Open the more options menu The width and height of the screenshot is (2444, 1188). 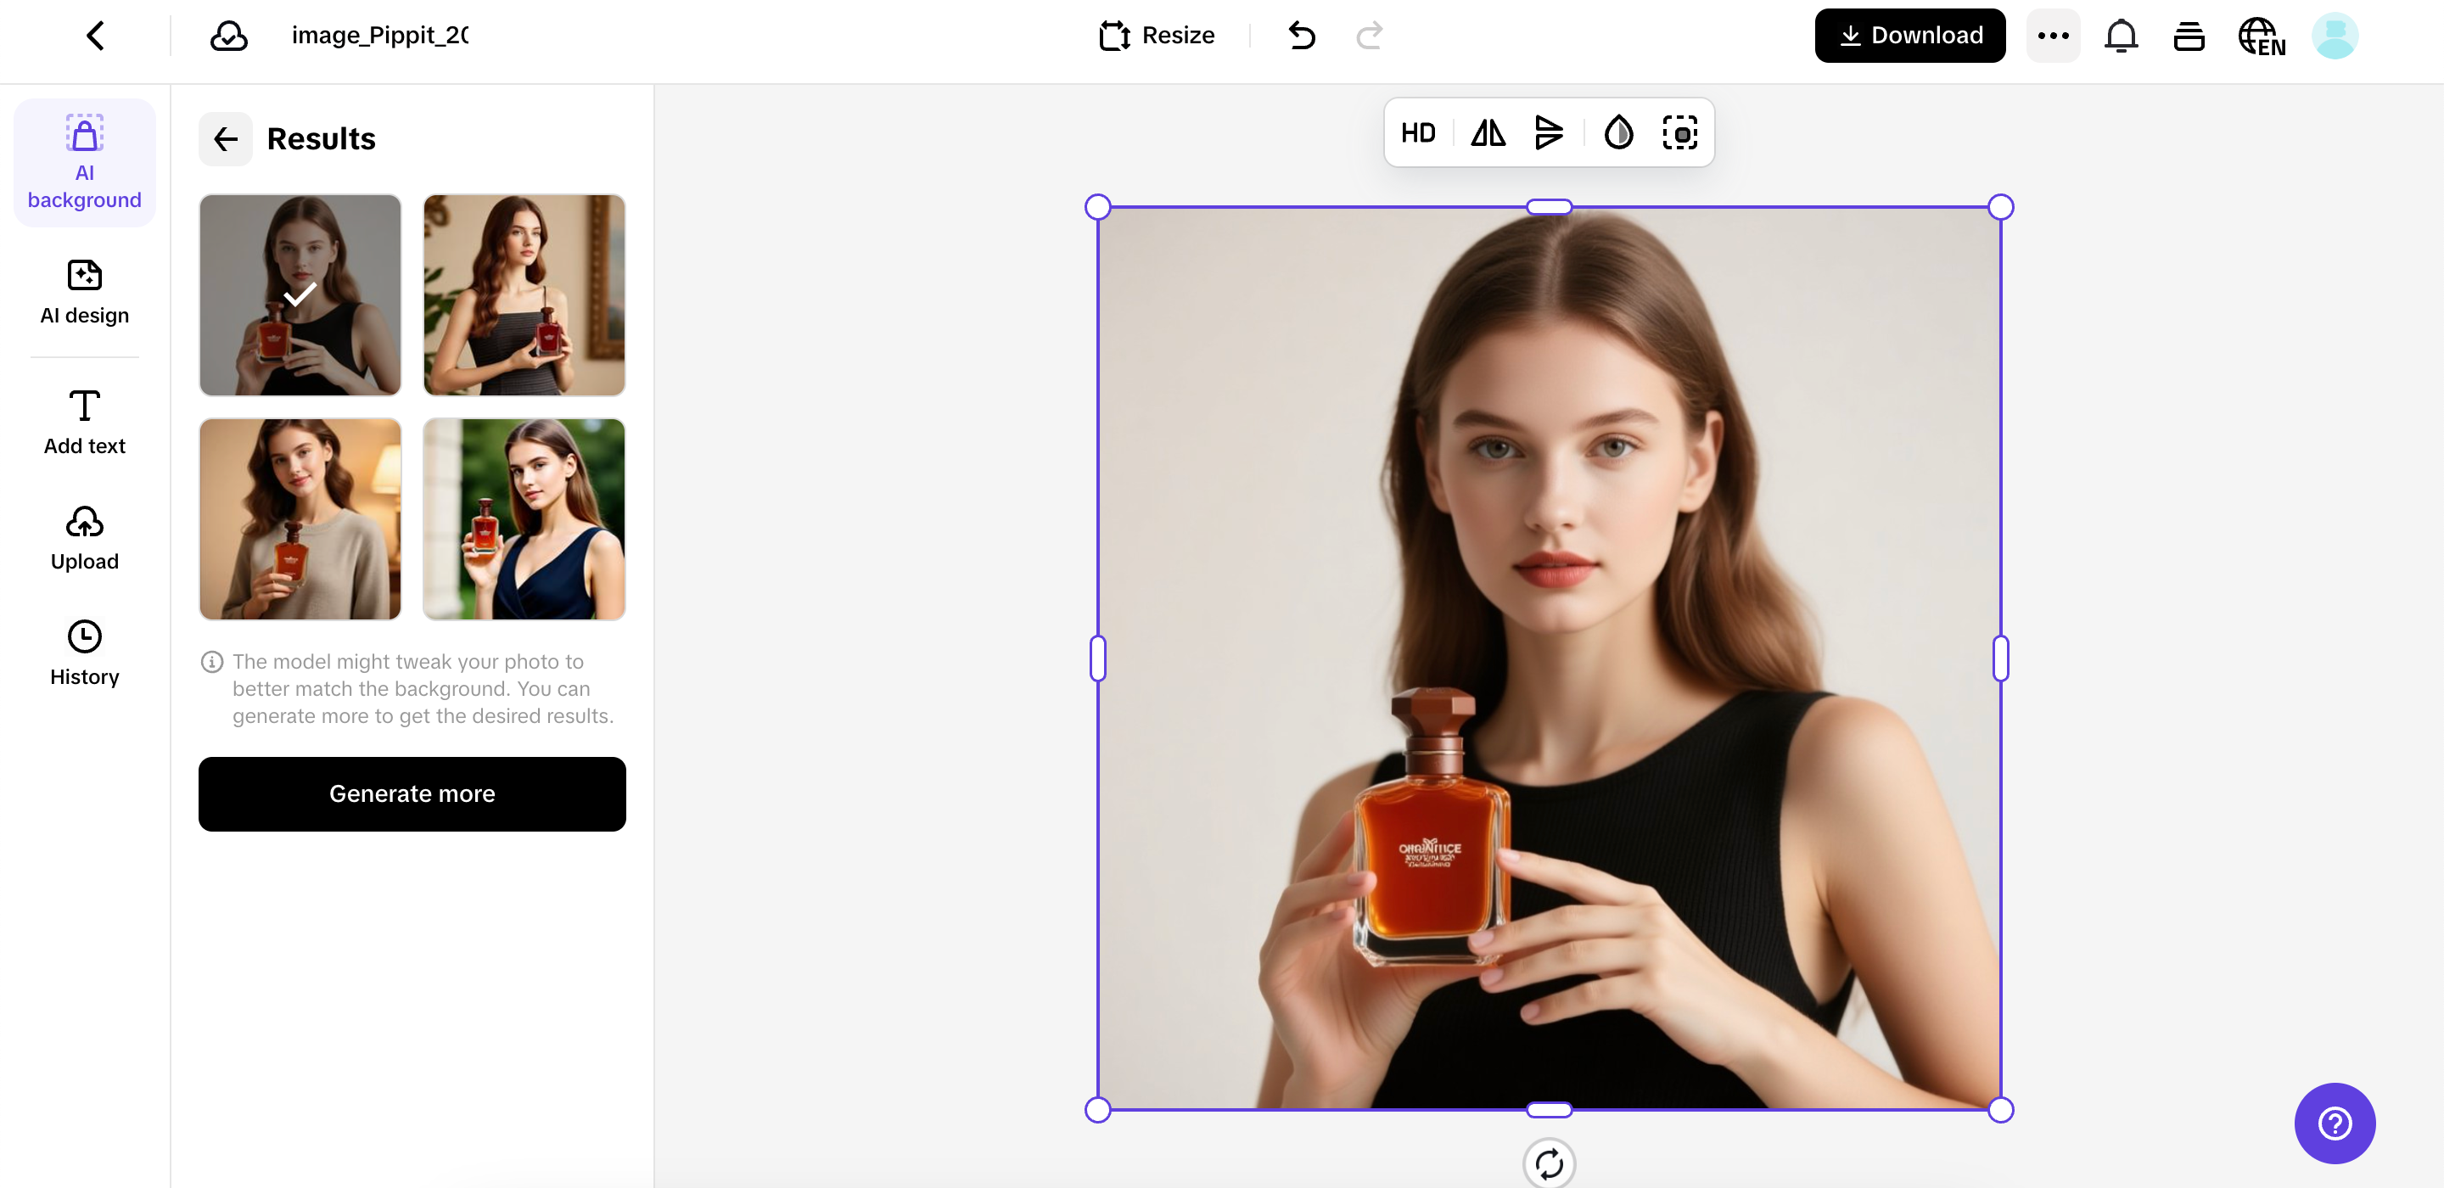(x=2053, y=35)
